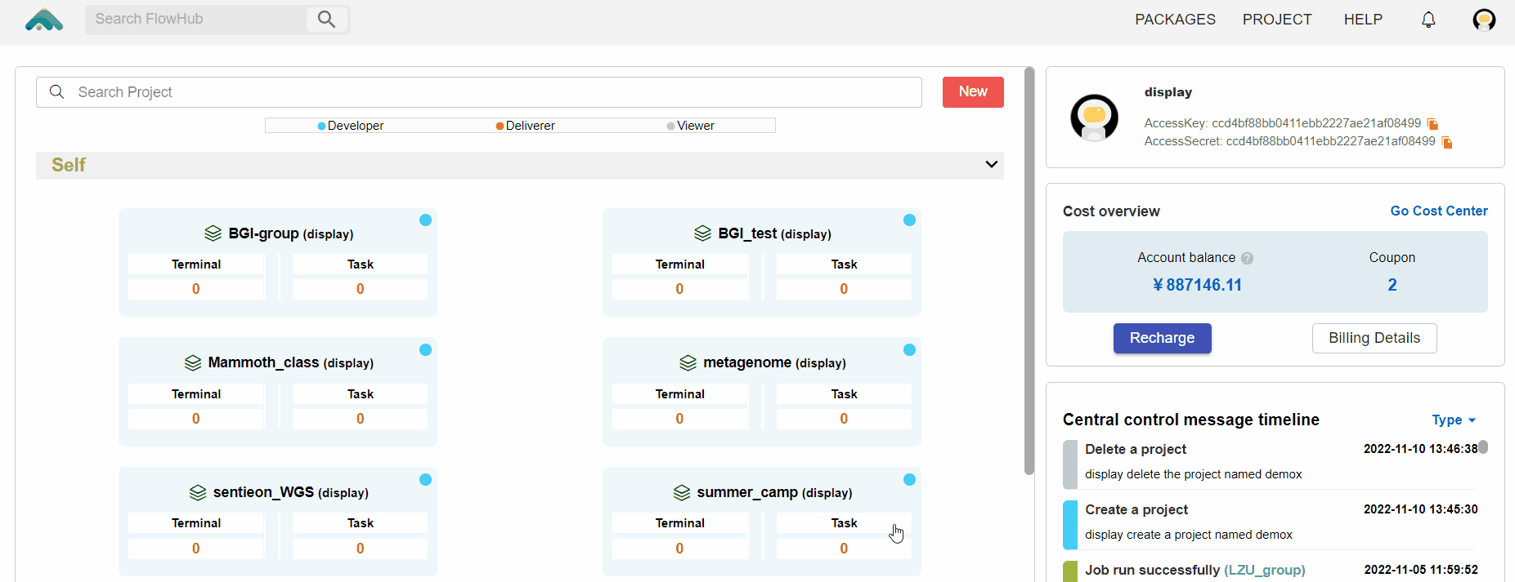Click the Mammoth_class project layers icon
The height and width of the screenshot is (582, 1515).
193,362
